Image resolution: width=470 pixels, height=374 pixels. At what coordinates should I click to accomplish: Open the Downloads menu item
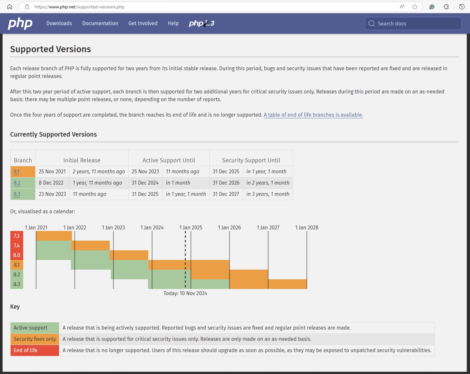[x=59, y=23]
